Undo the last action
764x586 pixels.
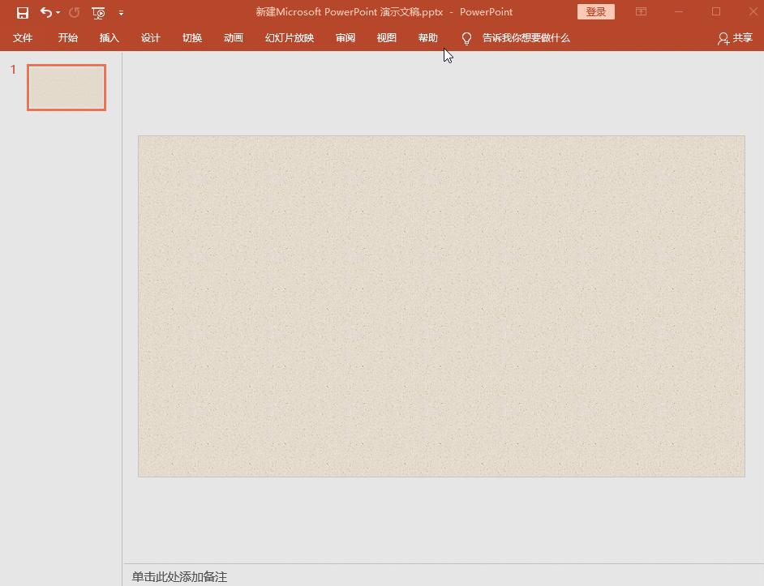point(45,12)
